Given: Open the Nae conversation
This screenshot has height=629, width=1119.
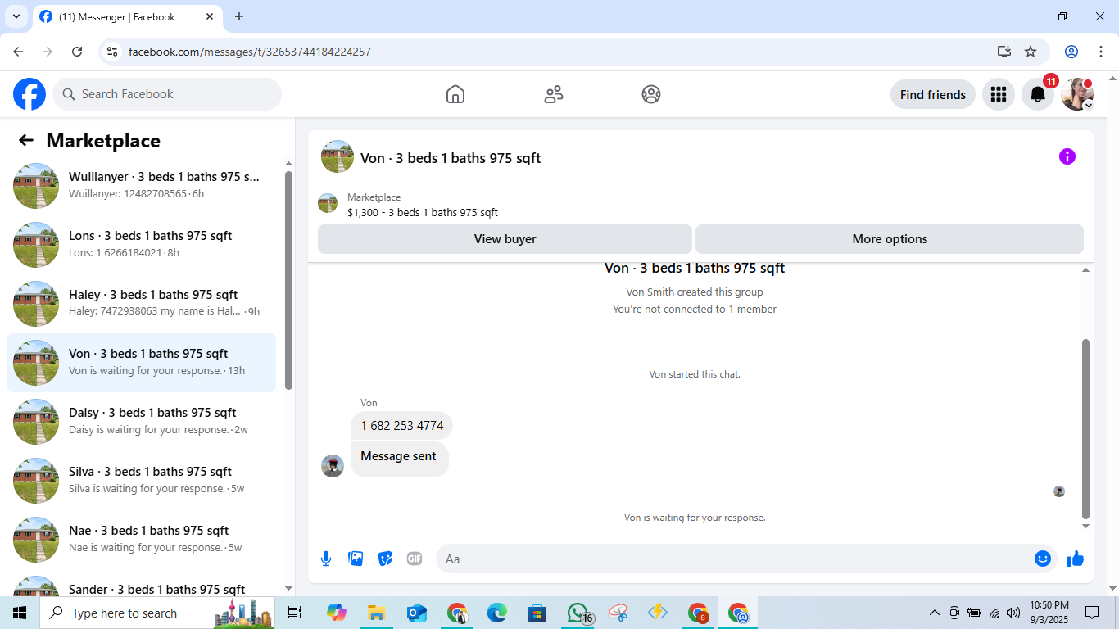Looking at the screenshot, I should pos(141,540).
